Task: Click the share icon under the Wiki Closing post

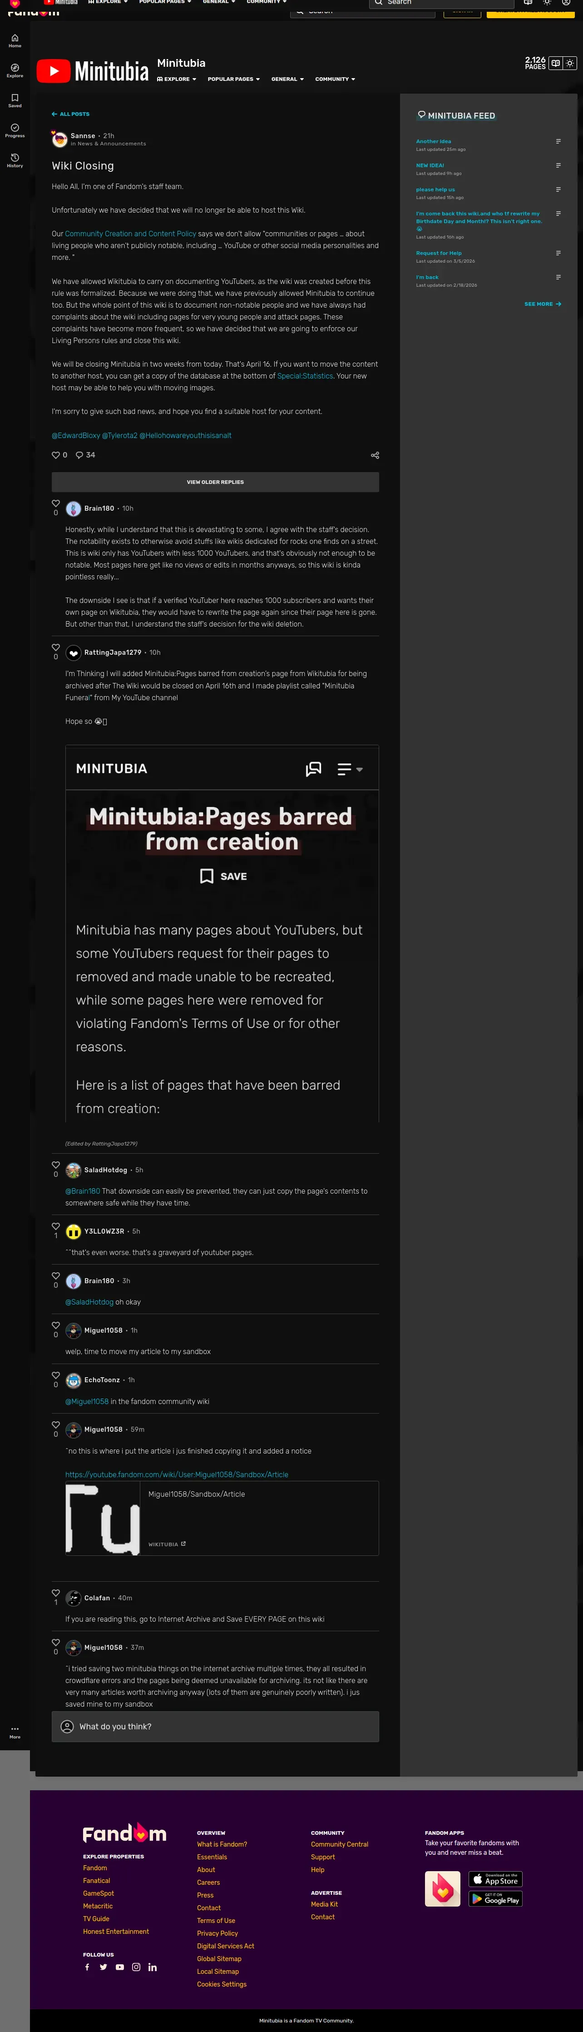Action: pyautogui.click(x=375, y=455)
